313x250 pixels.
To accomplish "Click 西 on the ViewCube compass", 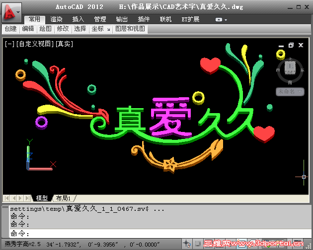I will click(278, 70).
